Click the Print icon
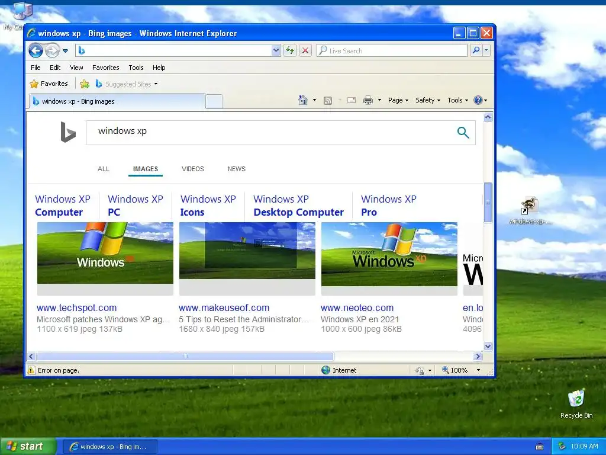The width and height of the screenshot is (606, 455). (x=368, y=100)
